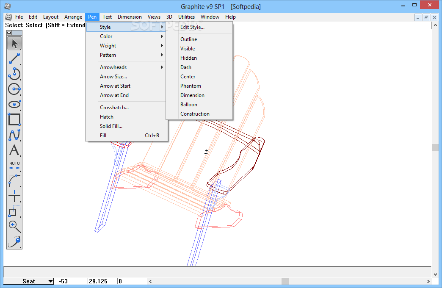
Task: Apply the Outline pen style
Action: pyautogui.click(x=199, y=39)
